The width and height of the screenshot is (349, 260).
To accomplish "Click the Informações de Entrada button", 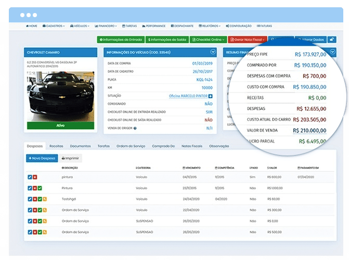I will tap(121, 40).
